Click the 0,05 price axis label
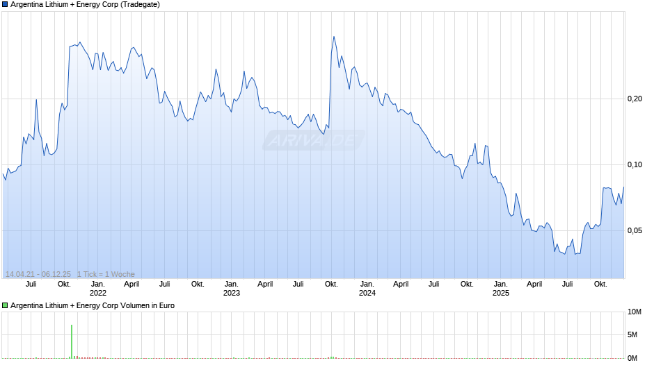654x365 pixels. click(x=635, y=230)
